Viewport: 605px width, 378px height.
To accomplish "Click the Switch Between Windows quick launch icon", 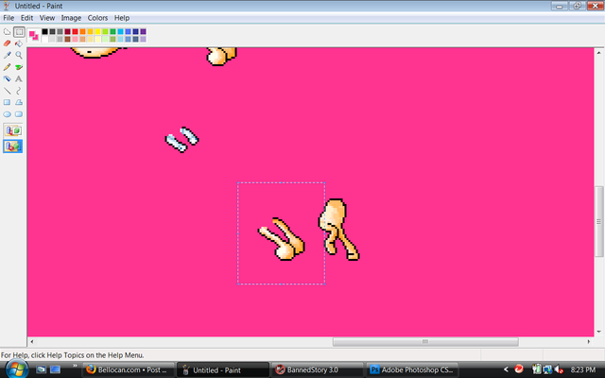I will pos(56,369).
